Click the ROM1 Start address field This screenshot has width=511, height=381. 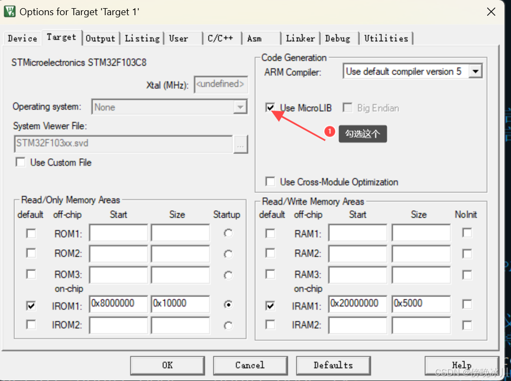pyautogui.click(x=118, y=233)
